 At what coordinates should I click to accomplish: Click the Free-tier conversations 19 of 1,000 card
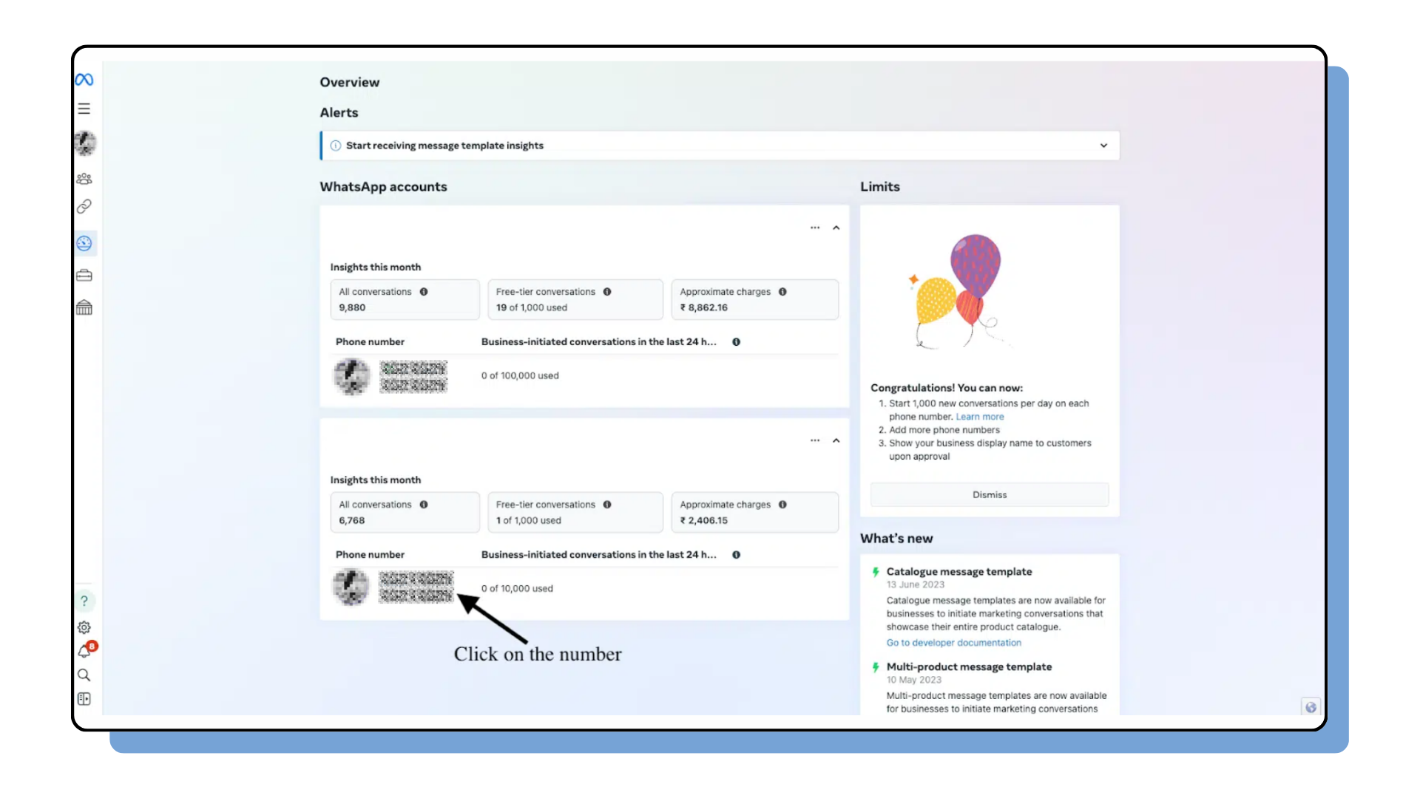575,299
